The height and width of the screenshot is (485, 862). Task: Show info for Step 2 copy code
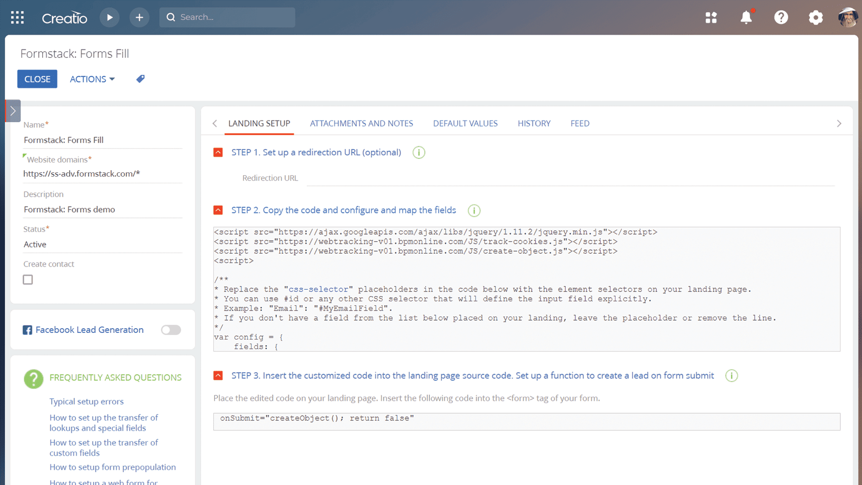coord(474,211)
